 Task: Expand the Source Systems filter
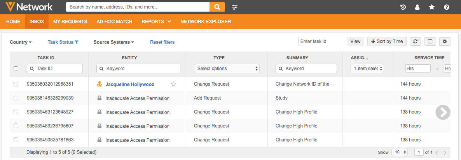(114, 42)
